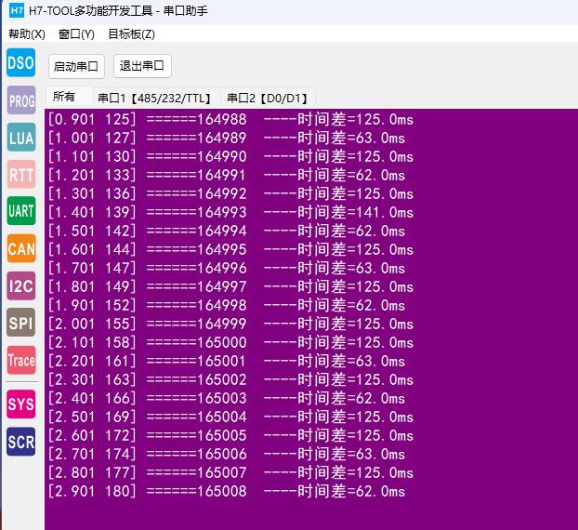
Task: Open the Trace tool
Action: pyautogui.click(x=21, y=361)
